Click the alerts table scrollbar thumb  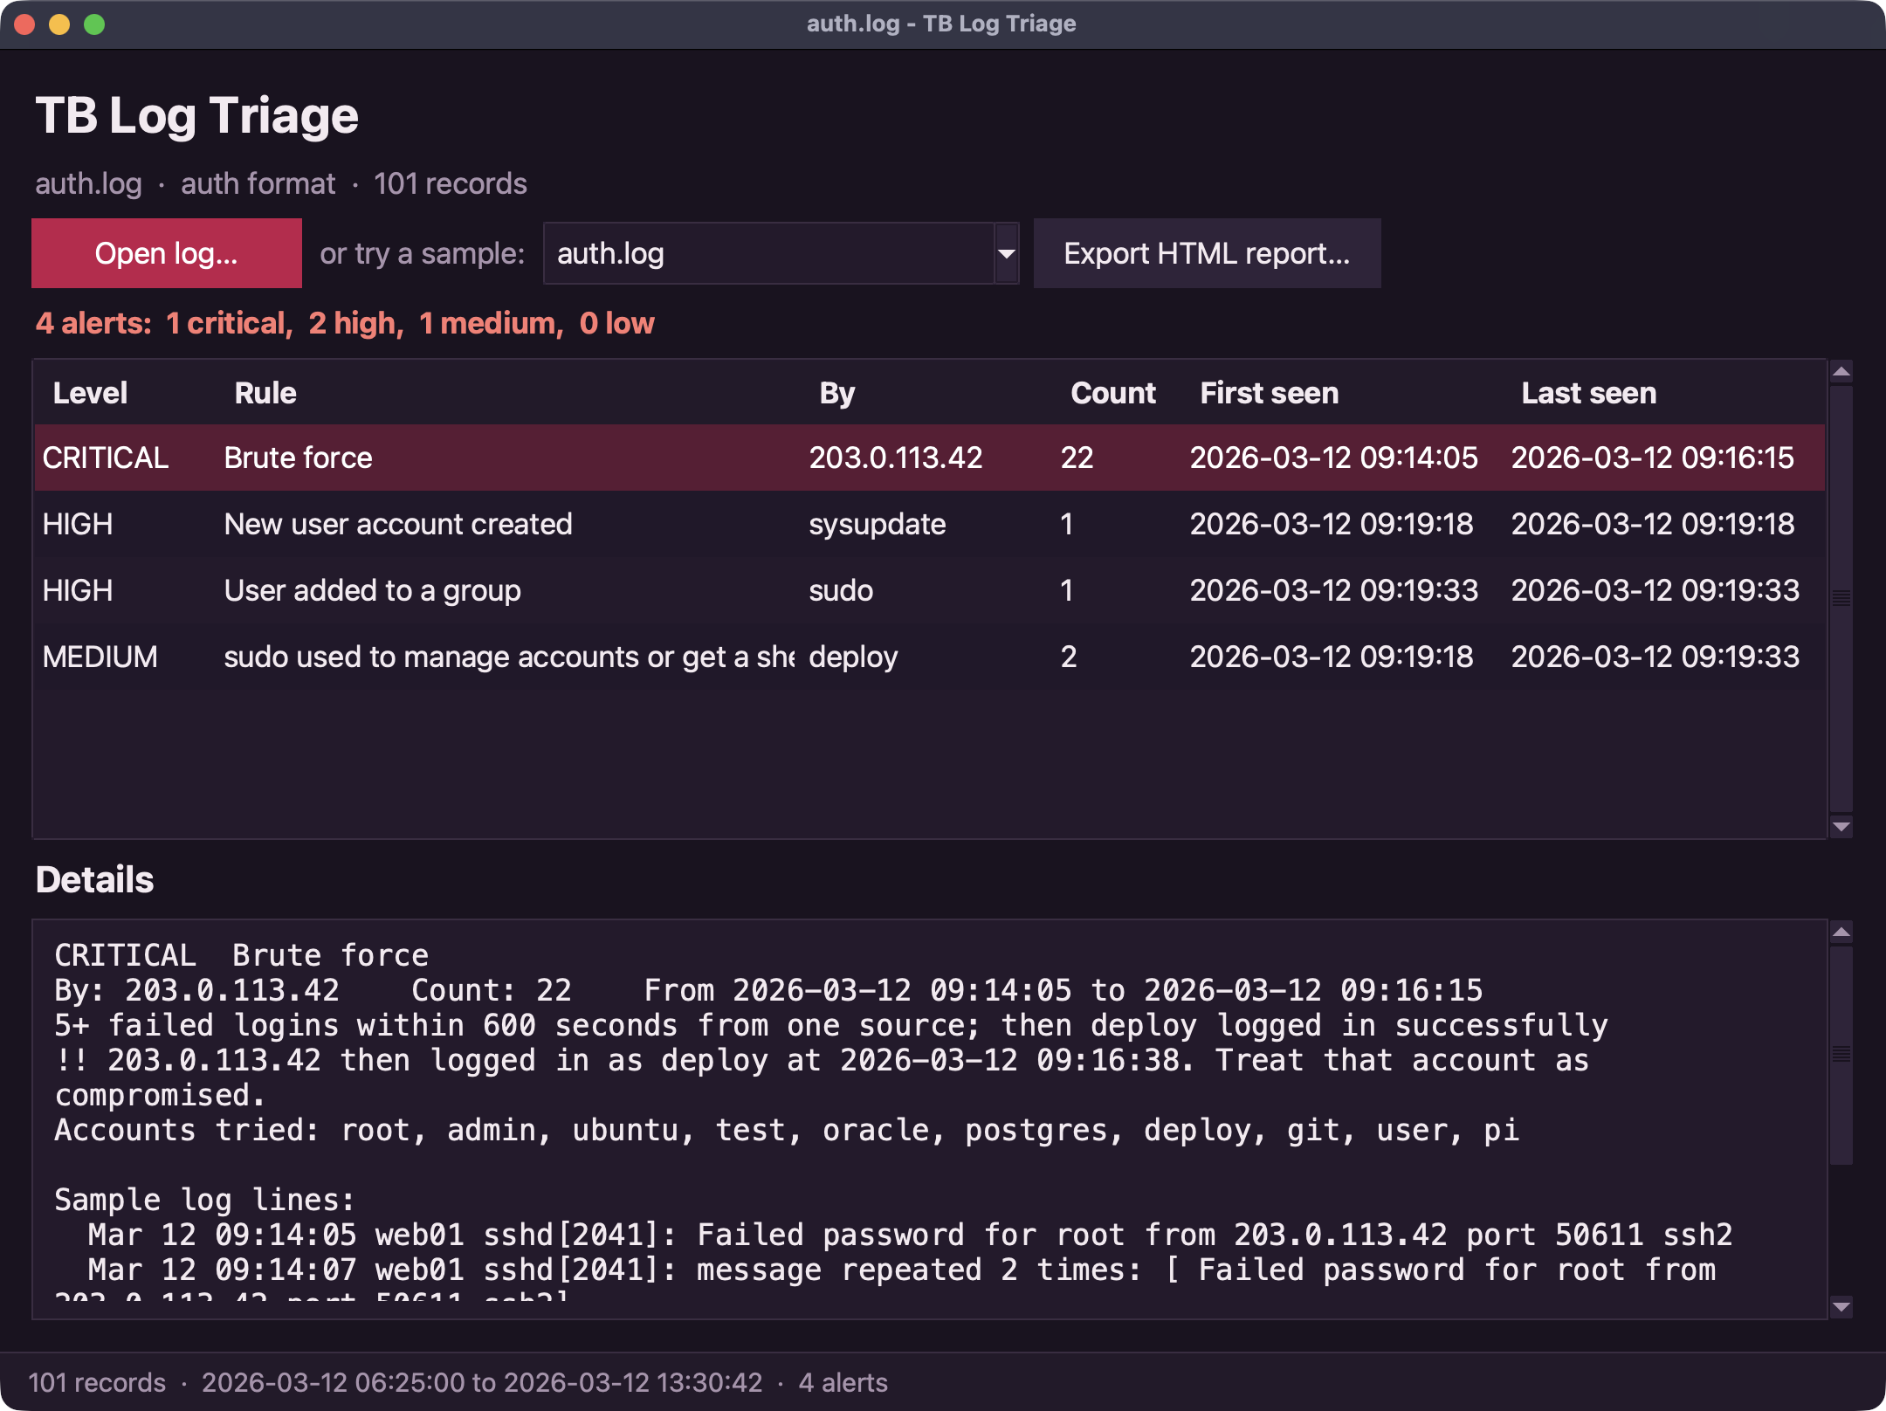pos(1841,599)
